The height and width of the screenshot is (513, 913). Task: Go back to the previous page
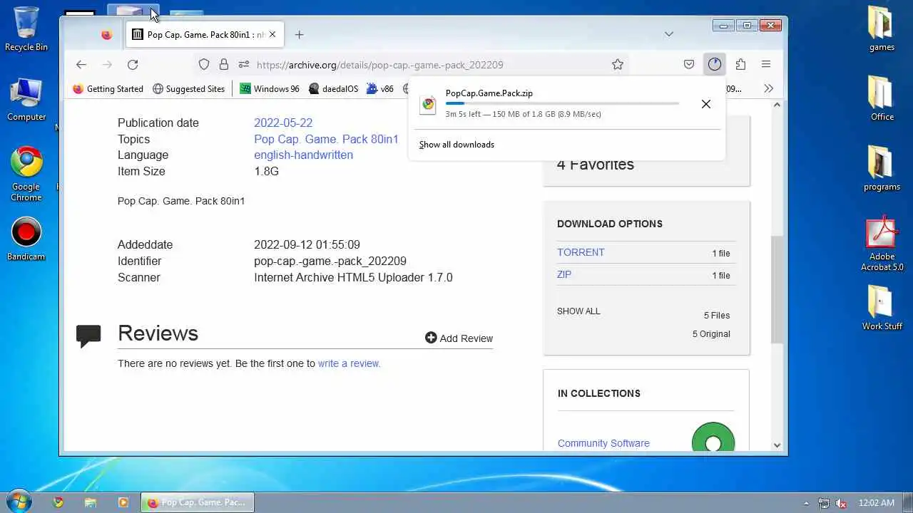pos(81,65)
